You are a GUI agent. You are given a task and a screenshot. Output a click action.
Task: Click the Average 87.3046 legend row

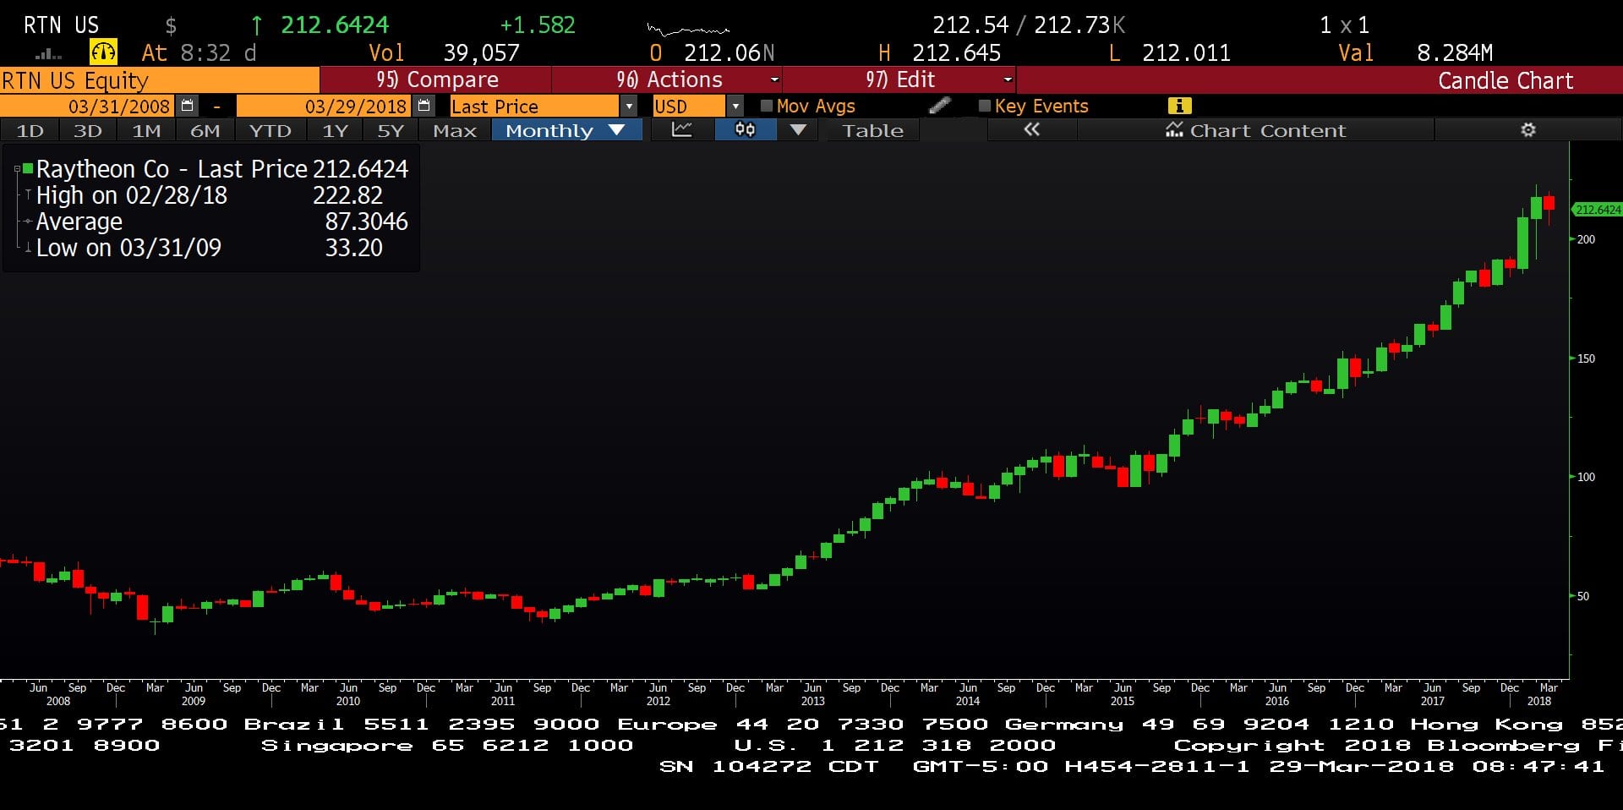(215, 222)
